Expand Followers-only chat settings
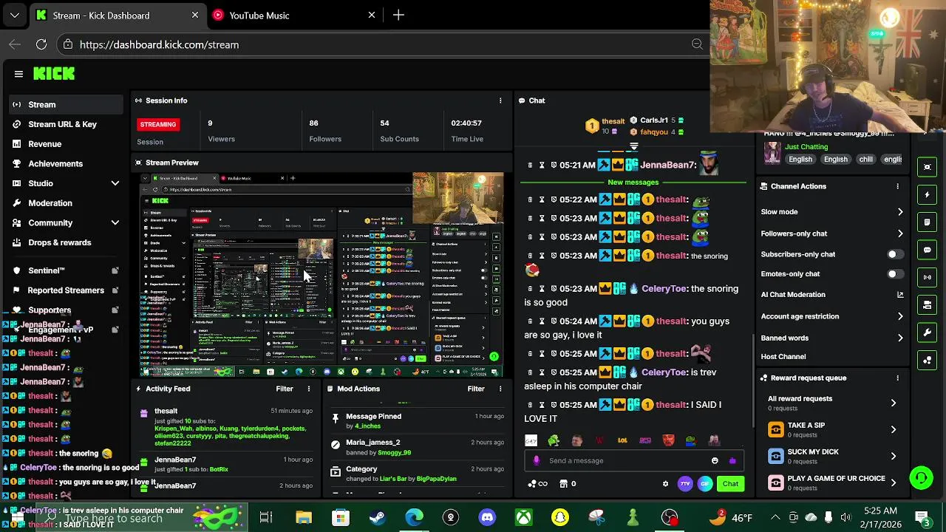The width and height of the screenshot is (946, 532). (x=900, y=233)
